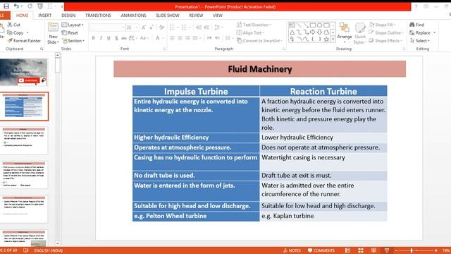Open the Align Text dropdown
The width and height of the screenshot is (451, 254).
tap(250, 33)
